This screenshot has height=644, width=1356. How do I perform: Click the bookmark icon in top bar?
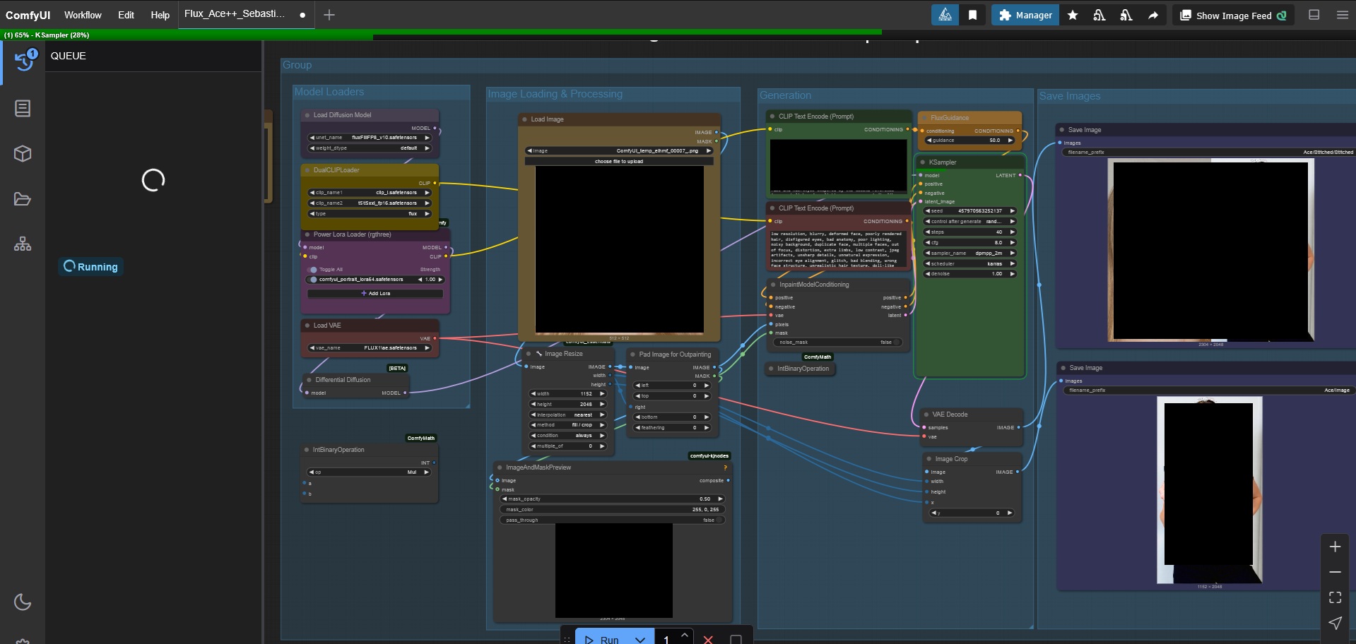pos(972,15)
